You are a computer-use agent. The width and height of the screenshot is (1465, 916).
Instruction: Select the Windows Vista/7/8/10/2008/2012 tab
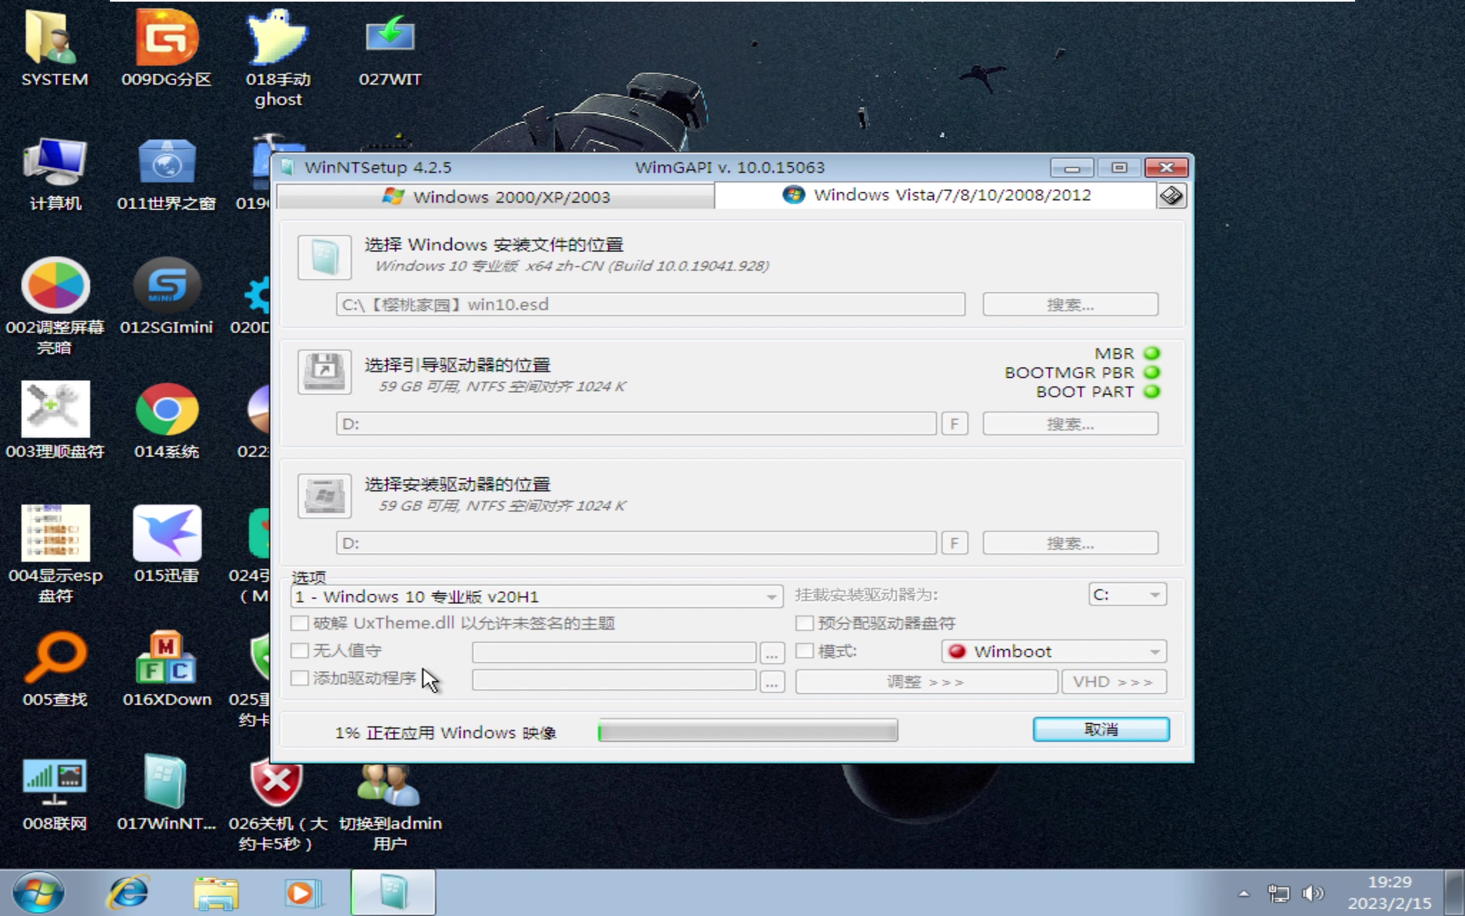pos(936,195)
